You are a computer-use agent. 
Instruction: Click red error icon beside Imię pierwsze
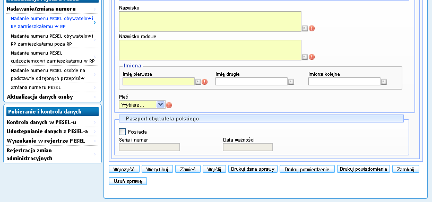[x=204, y=82]
